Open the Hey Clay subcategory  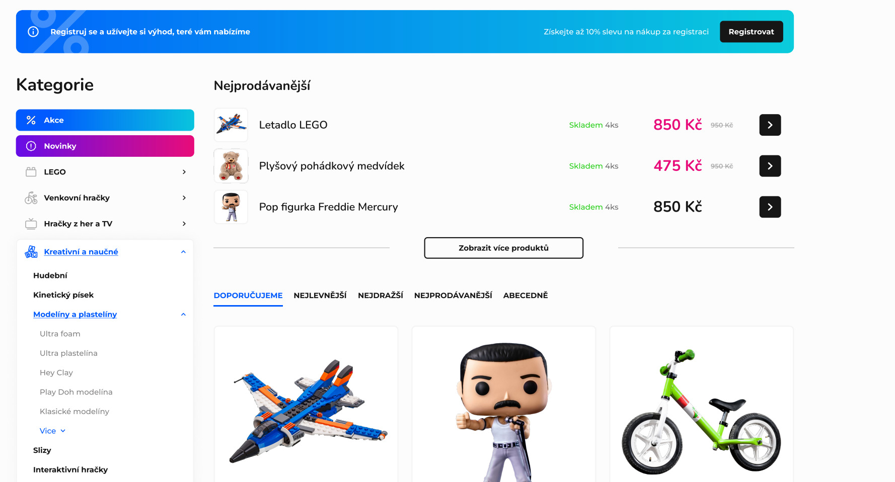pos(56,372)
